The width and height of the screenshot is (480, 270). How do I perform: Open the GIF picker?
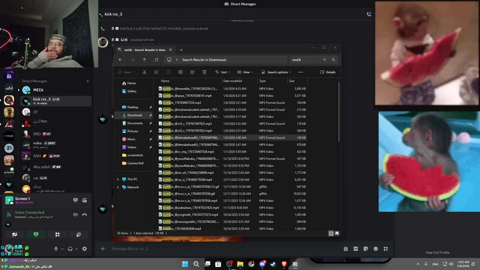[x=355, y=249]
